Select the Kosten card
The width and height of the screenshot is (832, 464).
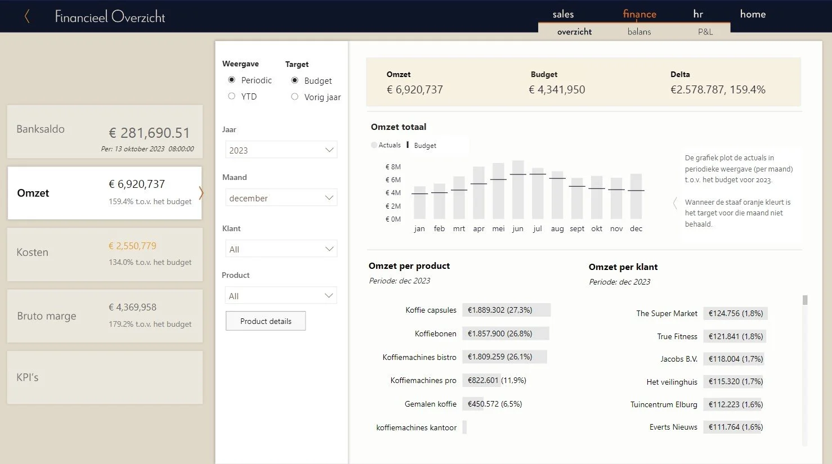[105, 254]
